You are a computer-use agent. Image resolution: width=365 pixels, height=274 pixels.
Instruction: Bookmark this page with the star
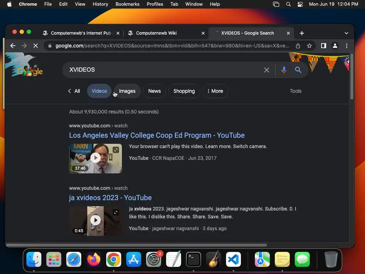(x=309, y=46)
